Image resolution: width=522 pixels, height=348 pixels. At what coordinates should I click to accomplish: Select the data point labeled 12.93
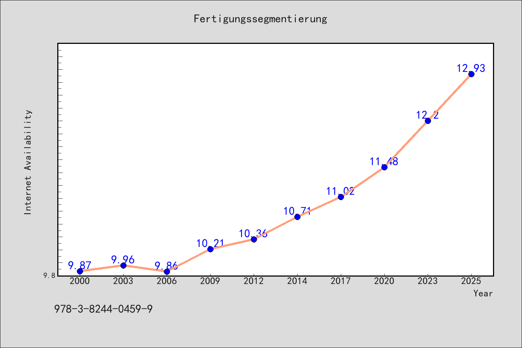click(x=471, y=74)
